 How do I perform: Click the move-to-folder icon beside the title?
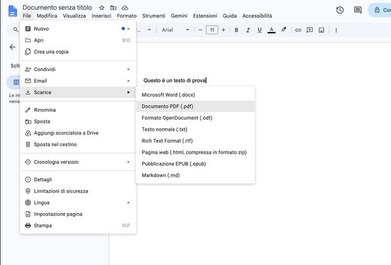point(113,8)
